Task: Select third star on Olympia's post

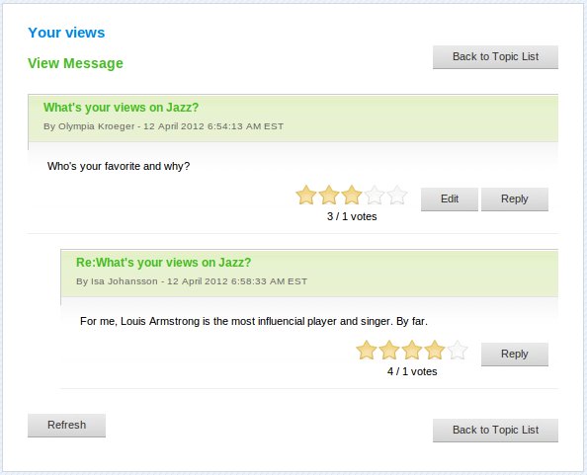Action: (x=352, y=196)
